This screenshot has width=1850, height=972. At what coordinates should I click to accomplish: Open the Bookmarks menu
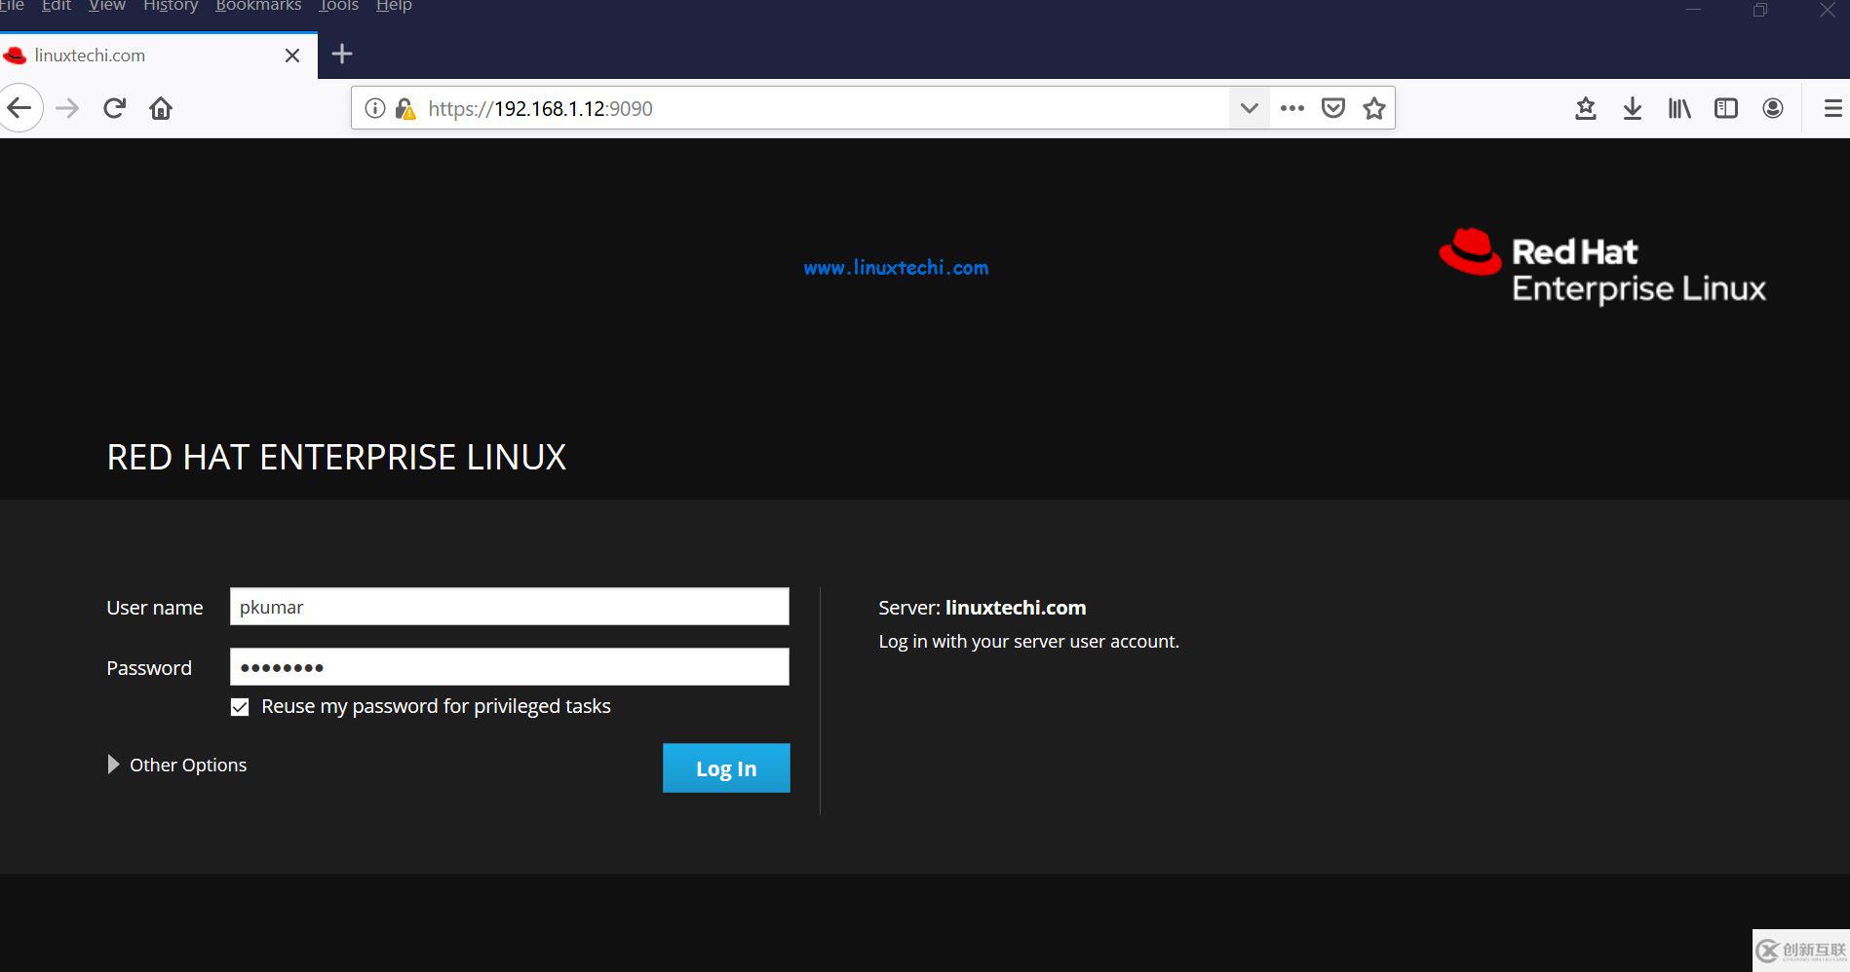click(258, 6)
